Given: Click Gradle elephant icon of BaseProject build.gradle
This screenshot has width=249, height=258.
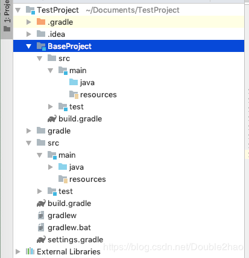Looking at the screenshot, I should (52, 119).
